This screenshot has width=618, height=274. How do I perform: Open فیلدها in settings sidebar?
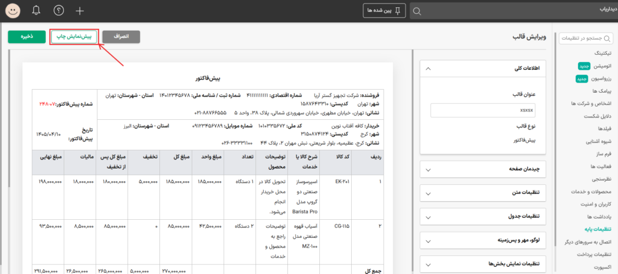pos(605,128)
